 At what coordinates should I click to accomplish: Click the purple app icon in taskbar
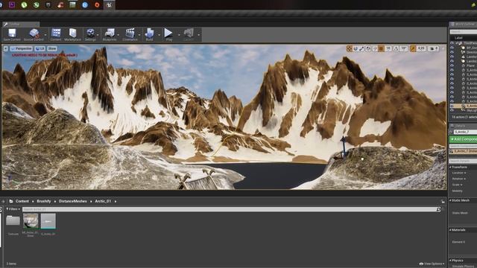coord(12,4)
